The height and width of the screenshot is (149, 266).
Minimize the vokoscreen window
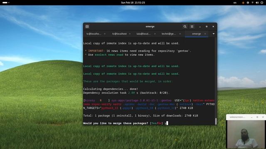click(x=252, y=117)
